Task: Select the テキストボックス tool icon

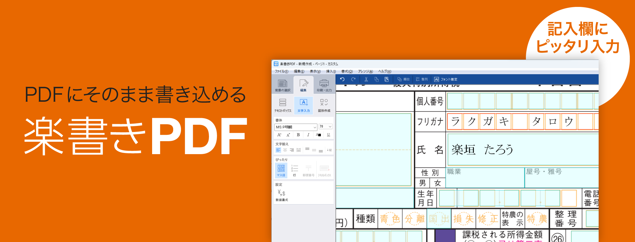Action: pyautogui.click(x=283, y=105)
